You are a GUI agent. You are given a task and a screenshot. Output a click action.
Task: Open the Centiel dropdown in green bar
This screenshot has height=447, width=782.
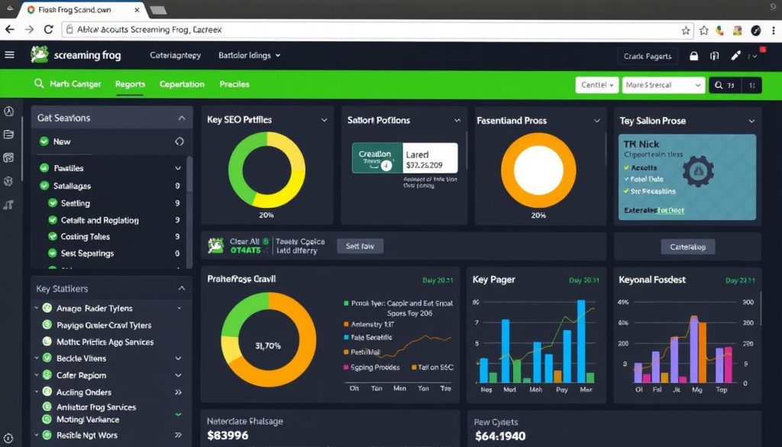[x=596, y=85]
